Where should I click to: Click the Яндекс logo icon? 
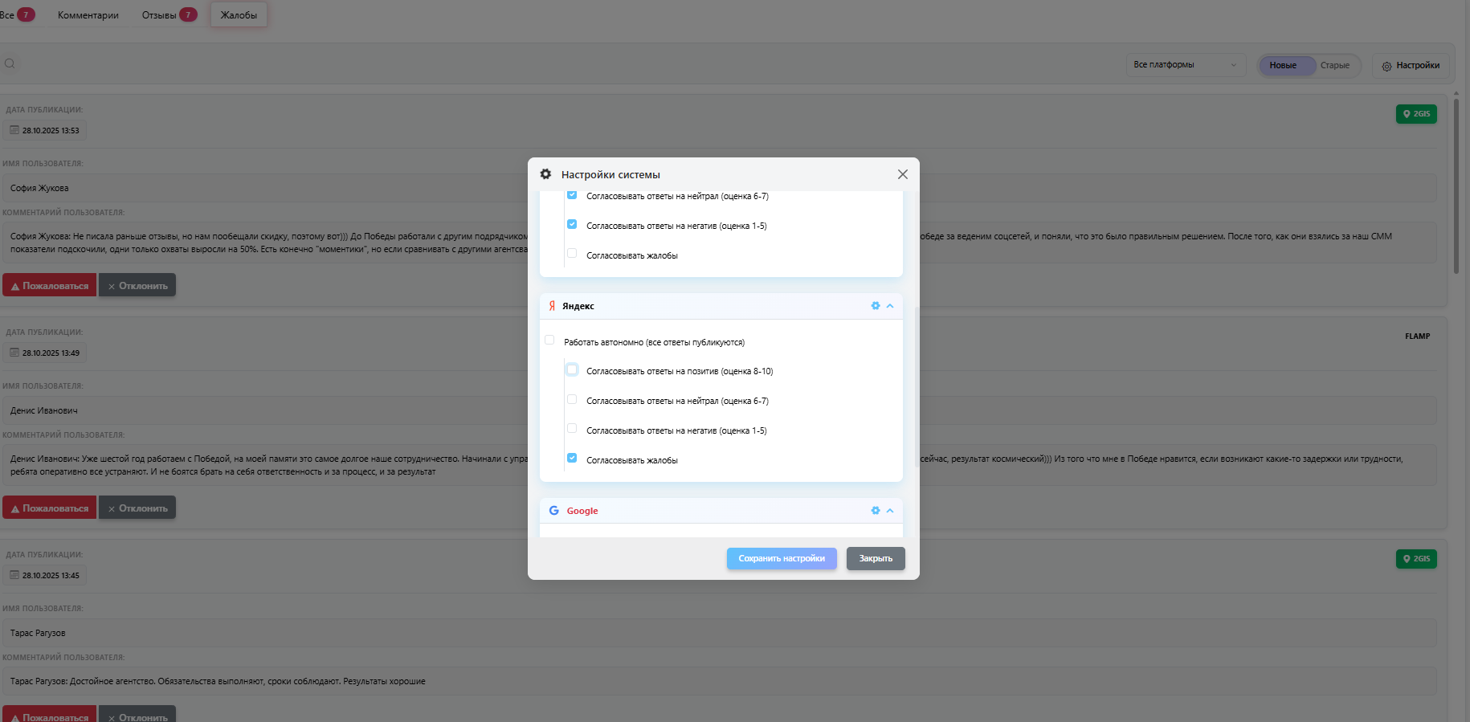point(552,306)
